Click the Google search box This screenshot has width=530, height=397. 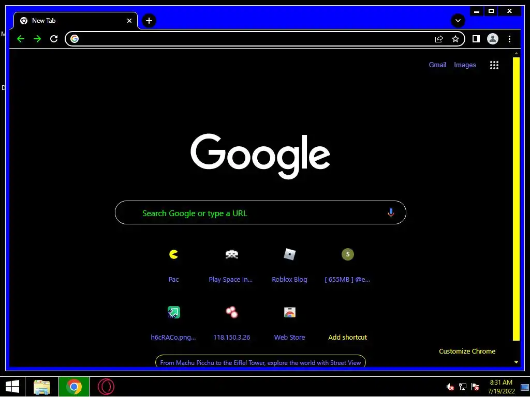[260, 212]
